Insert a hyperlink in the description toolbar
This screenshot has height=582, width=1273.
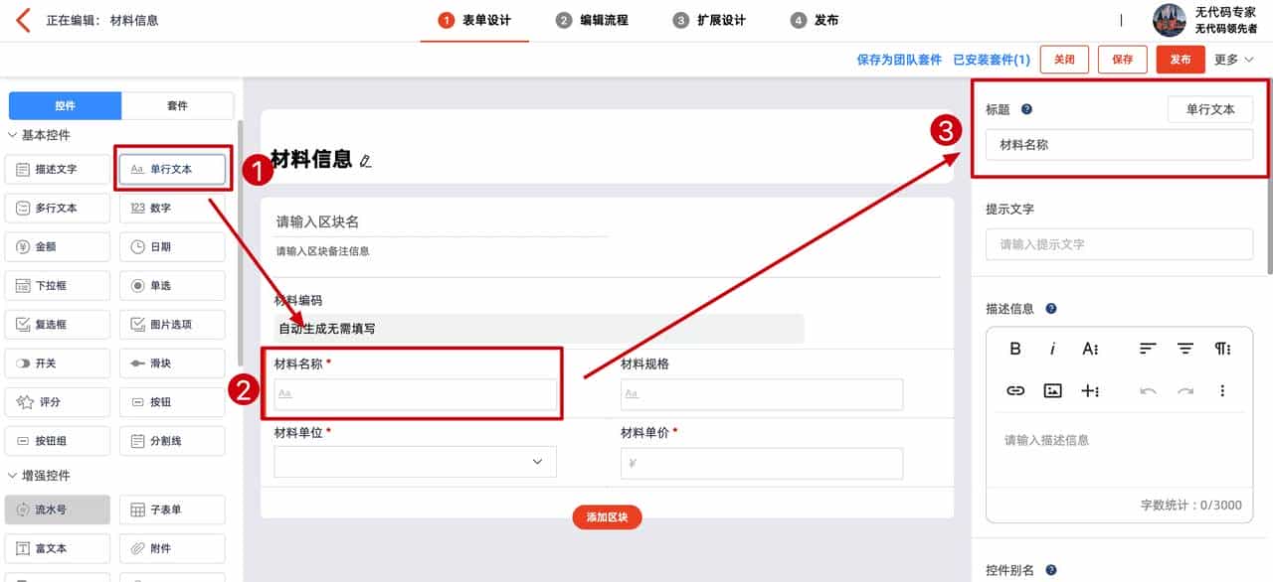pyautogui.click(x=1014, y=390)
